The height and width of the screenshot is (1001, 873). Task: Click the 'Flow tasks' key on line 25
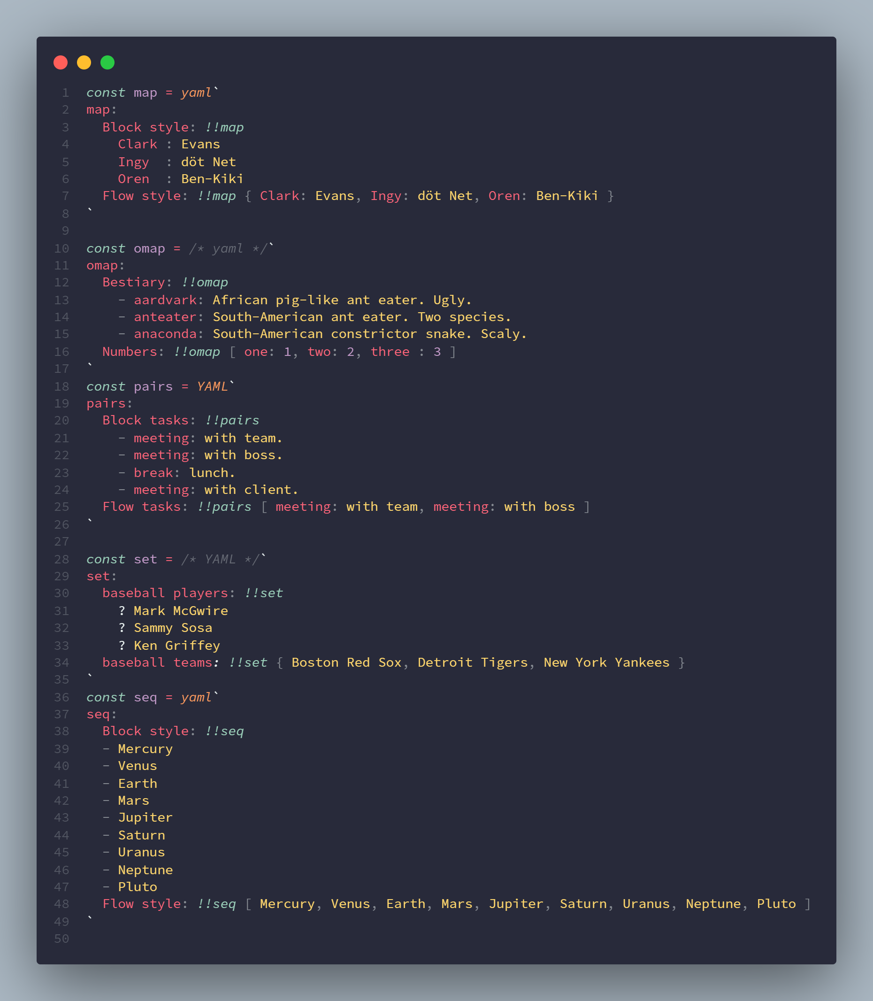click(141, 507)
